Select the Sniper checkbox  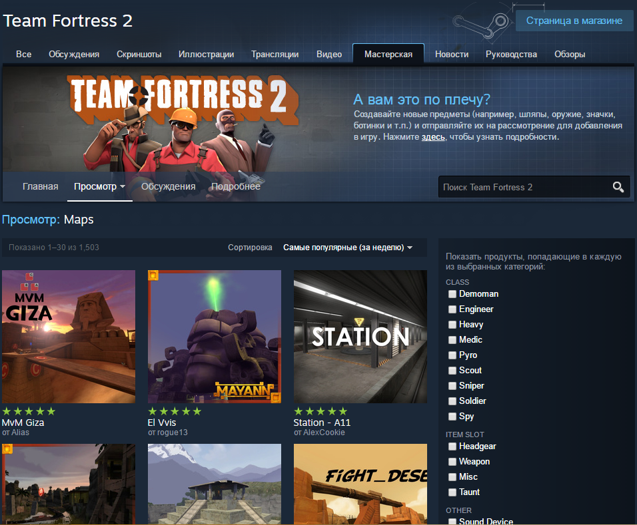(x=452, y=386)
